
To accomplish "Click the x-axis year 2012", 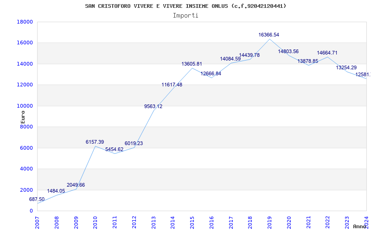I will click(x=134, y=223).
